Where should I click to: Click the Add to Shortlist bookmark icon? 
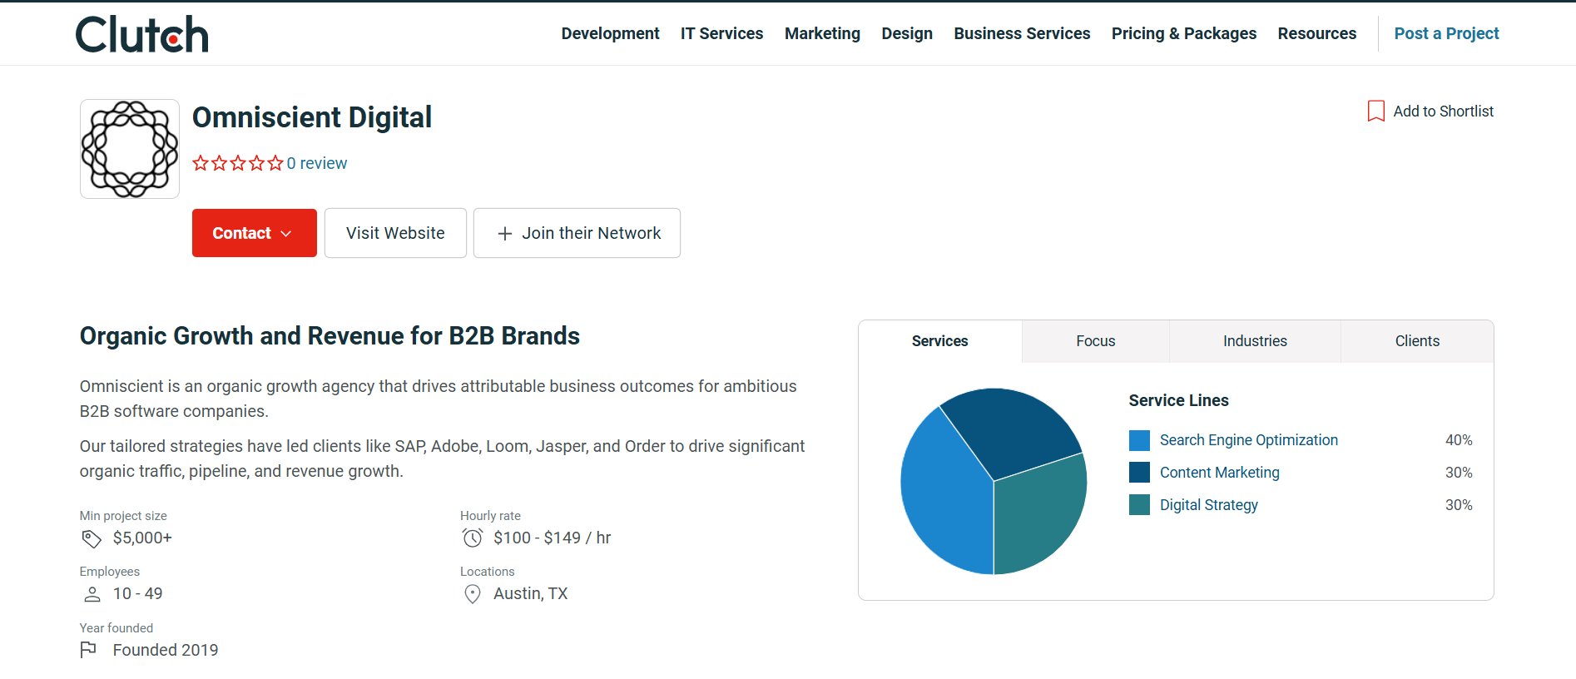coord(1375,112)
